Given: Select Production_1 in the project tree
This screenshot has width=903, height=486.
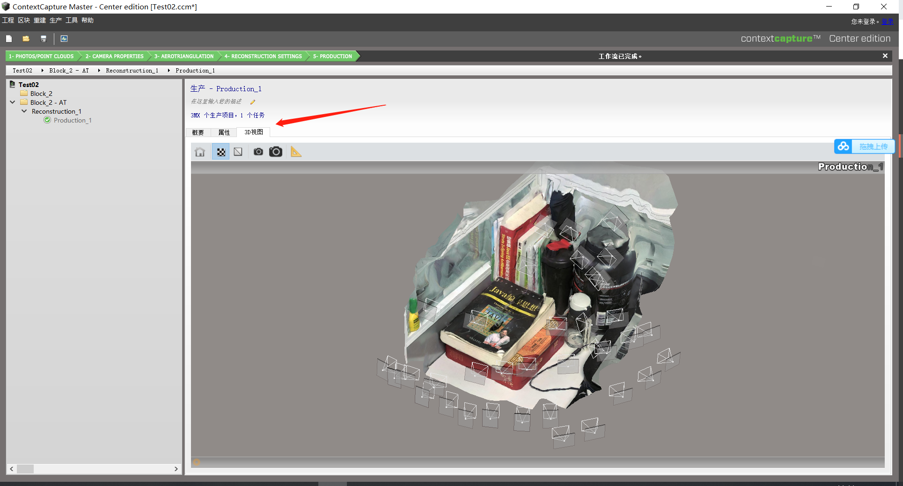Looking at the screenshot, I should point(73,120).
